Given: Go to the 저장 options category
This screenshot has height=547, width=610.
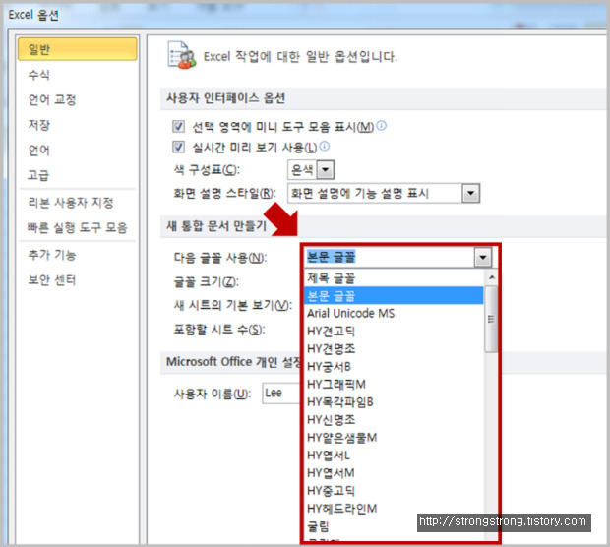Looking at the screenshot, I should pos(38,125).
